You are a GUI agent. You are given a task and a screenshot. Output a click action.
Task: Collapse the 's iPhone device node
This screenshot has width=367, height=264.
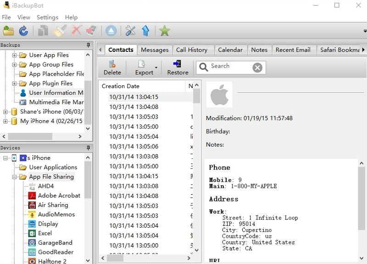[5, 158]
